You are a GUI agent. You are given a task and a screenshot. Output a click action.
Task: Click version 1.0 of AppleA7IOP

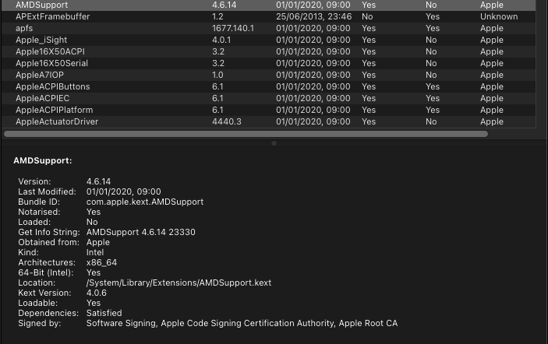(x=217, y=75)
